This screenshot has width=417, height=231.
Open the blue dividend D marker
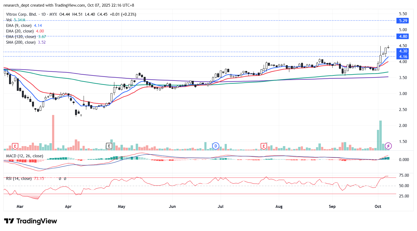point(216,146)
